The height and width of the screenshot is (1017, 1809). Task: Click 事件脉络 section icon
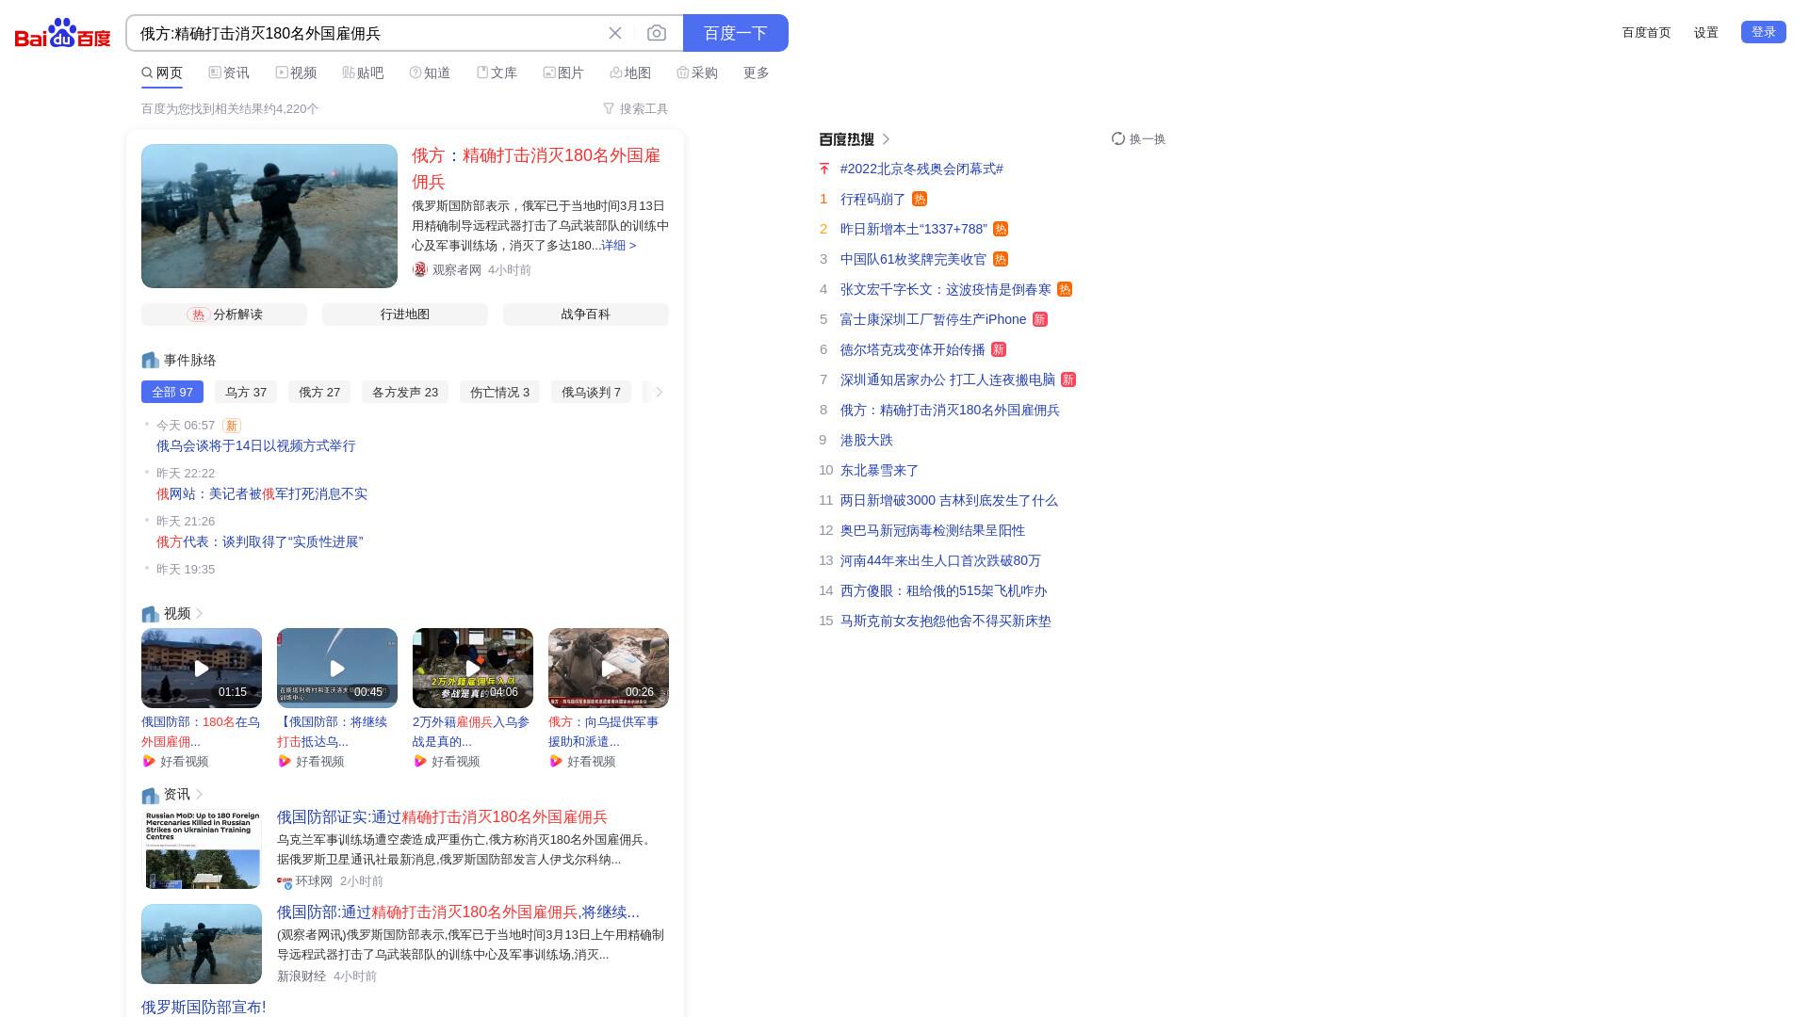(150, 360)
